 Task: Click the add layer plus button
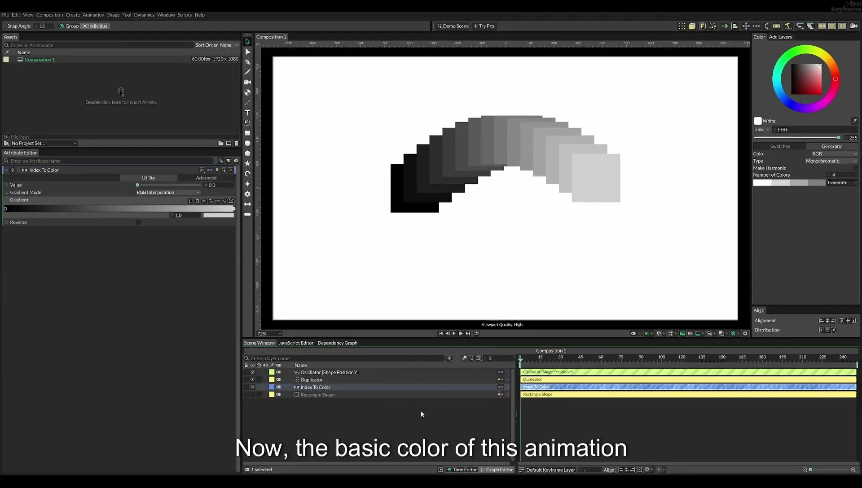tap(449, 358)
